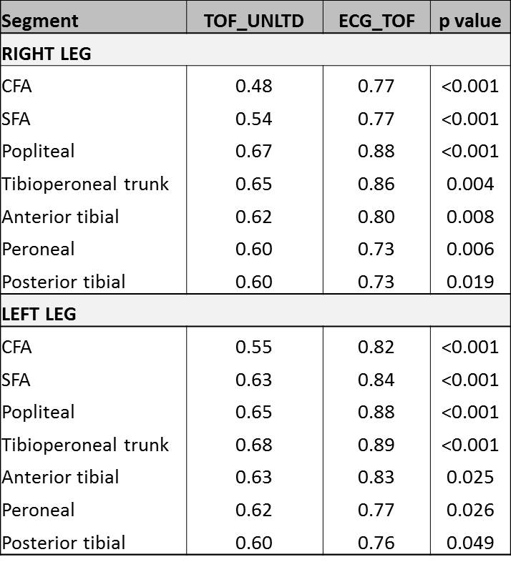This screenshot has width=511, height=567.
Task: Click the 0.89 ECG_TOF value
Action: [x=376, y=445]
